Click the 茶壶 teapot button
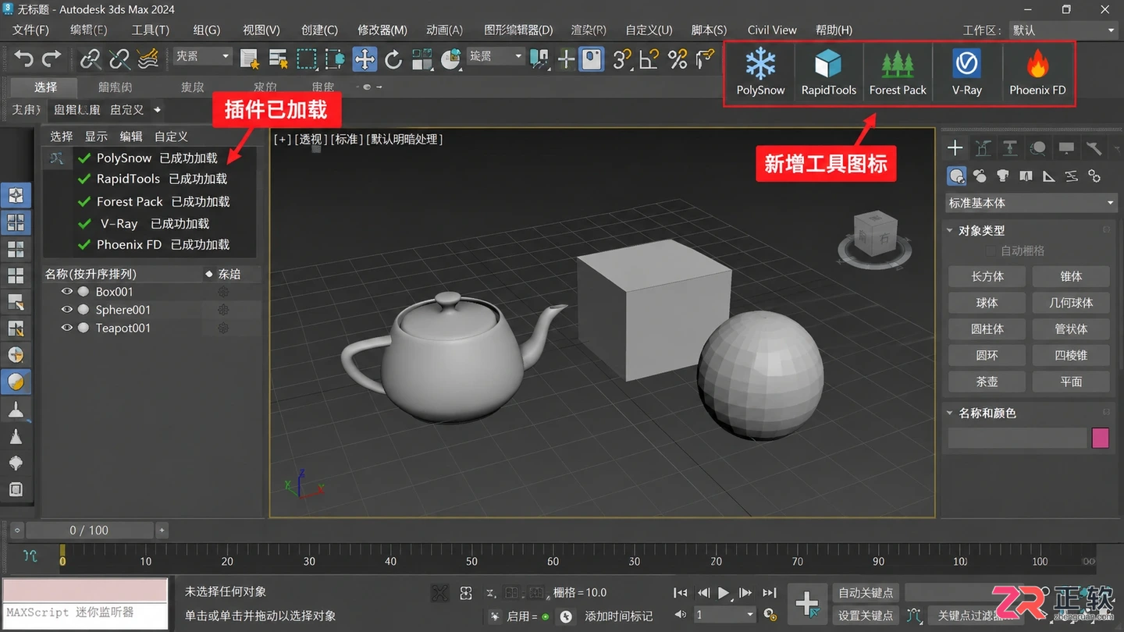The width and height of the screenshot is (1124, 632). coord(987,382)
